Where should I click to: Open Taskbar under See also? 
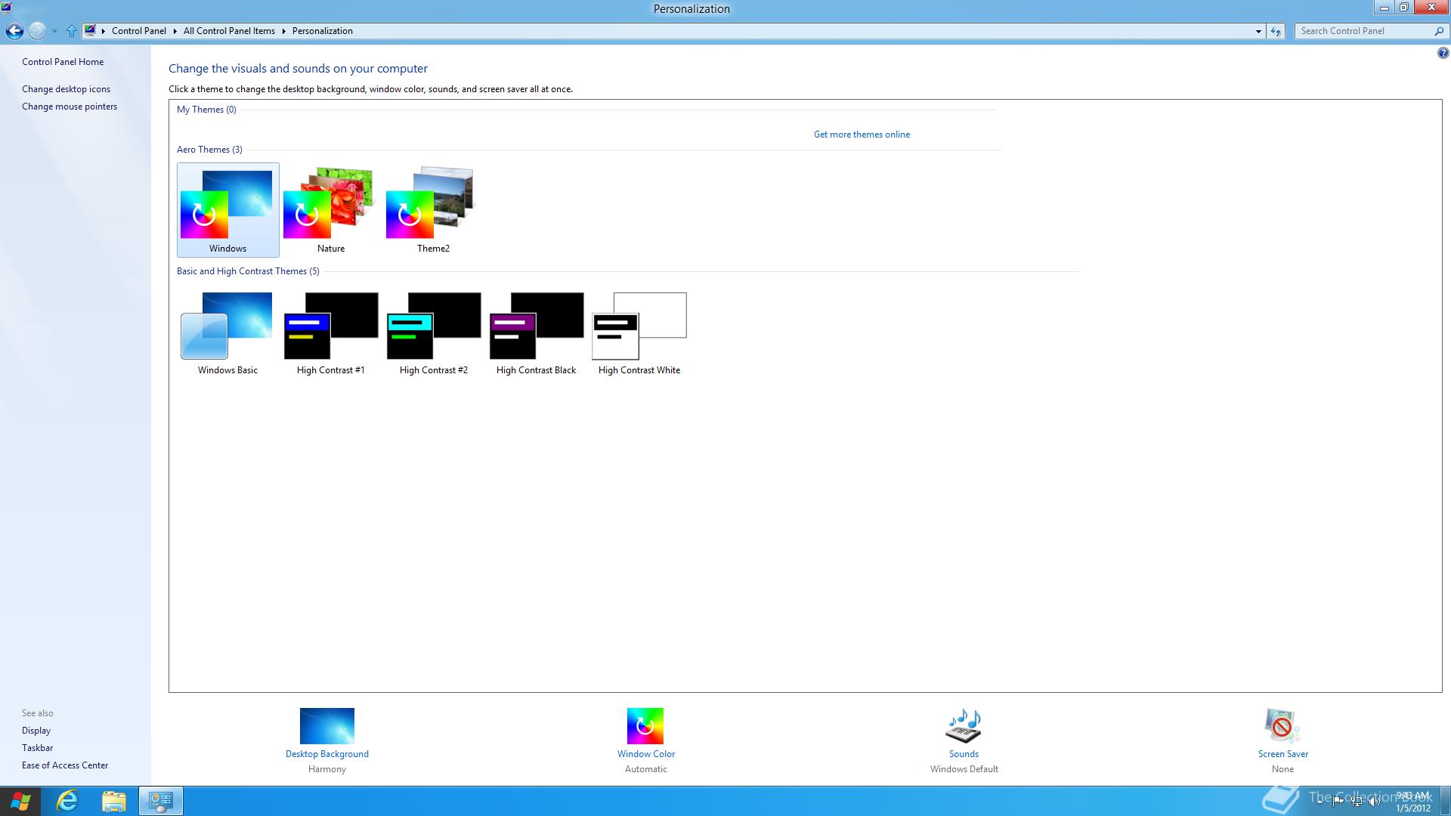coord(37,748)
